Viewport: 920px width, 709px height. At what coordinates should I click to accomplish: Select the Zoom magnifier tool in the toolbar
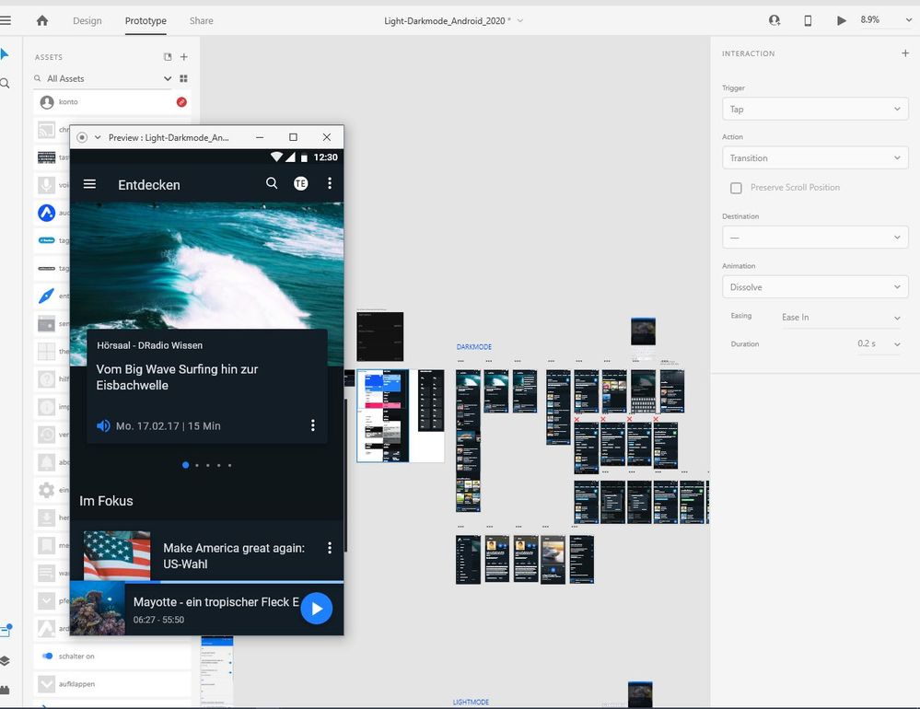coord(5,83)
